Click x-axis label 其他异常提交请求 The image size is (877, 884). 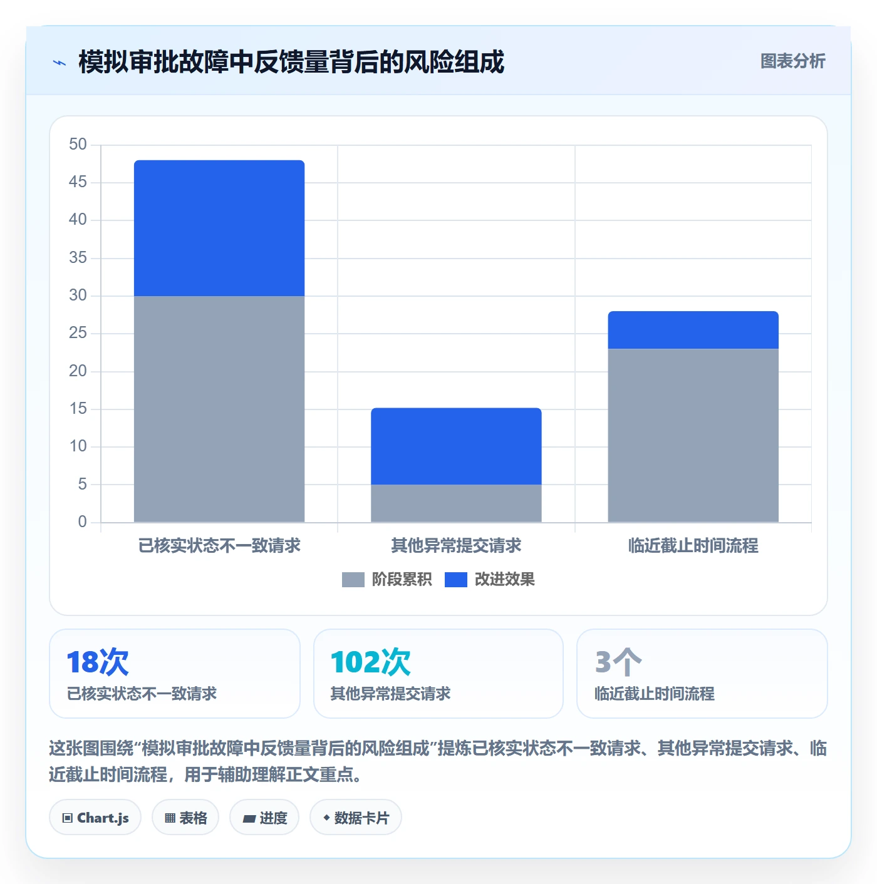tap(456, 545)
